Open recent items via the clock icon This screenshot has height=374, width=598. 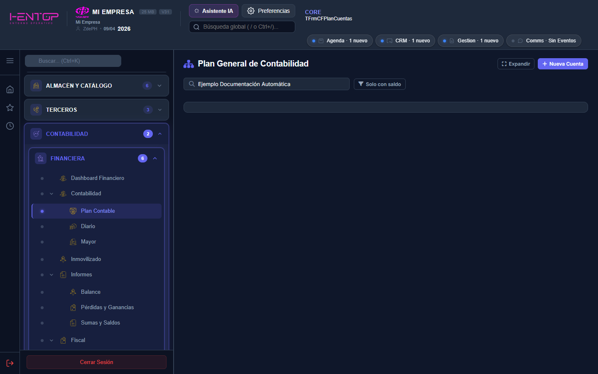10,126
